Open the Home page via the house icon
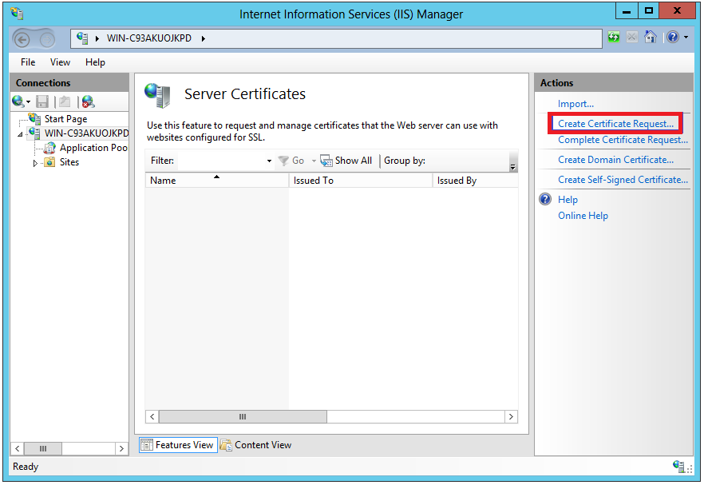The image size is (704, 485). point(651,37)
